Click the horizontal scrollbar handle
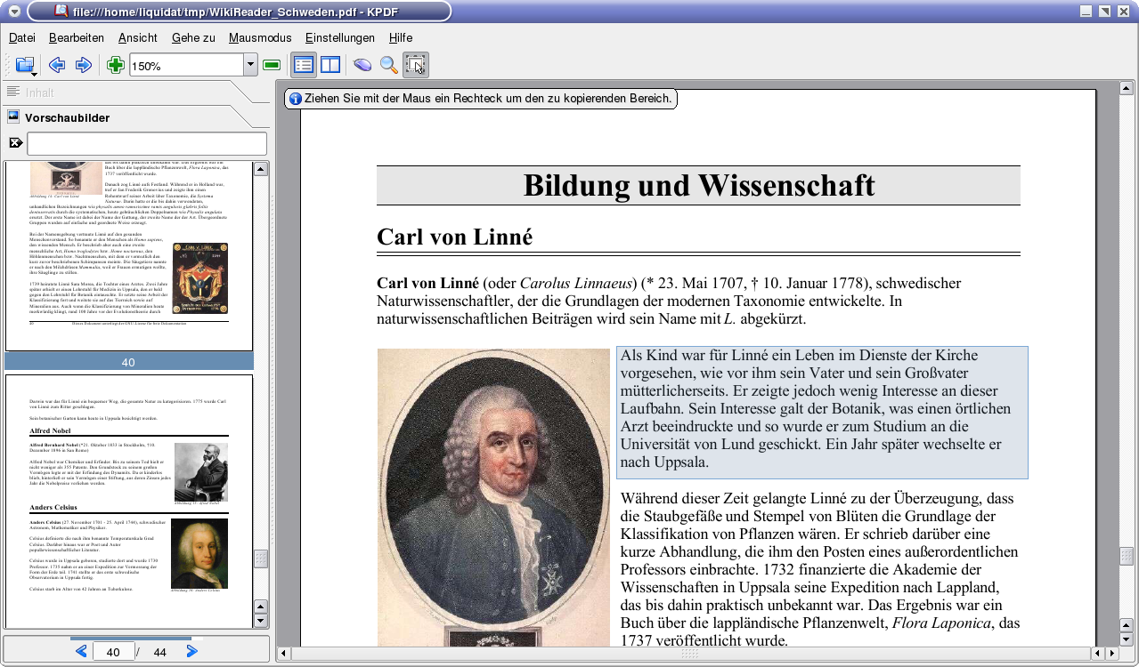This screenshot has width=1139, height=667. [690, 654]
